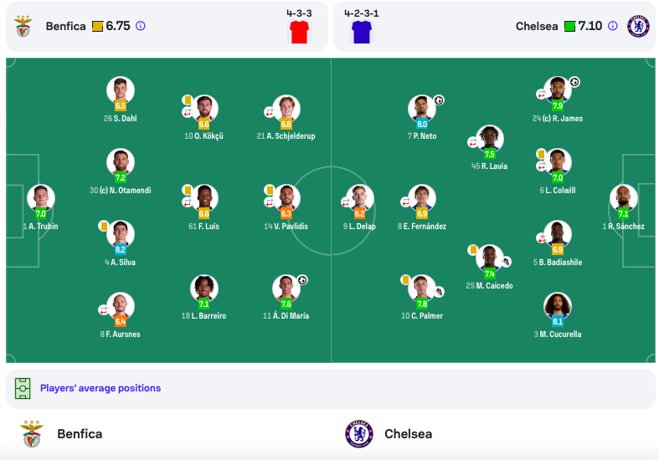Click the goal ball icon on Á. Di María
Viewport: 659px width, 460px height.
(302, 280)
